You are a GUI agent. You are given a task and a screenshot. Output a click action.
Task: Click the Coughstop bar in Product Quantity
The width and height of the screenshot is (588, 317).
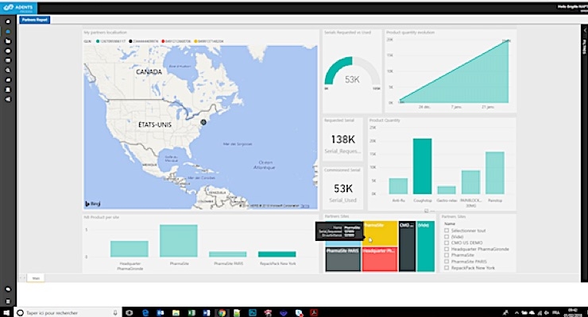click(422, 166)
